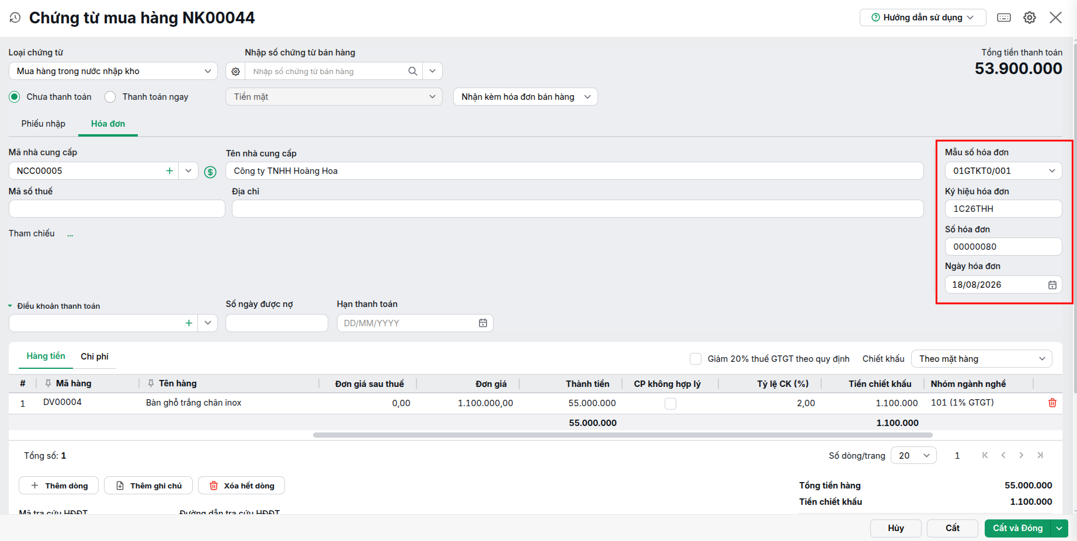Screen dimensions: 1077x541
Task: Open the voucher history clock icon
Action: 15,18
